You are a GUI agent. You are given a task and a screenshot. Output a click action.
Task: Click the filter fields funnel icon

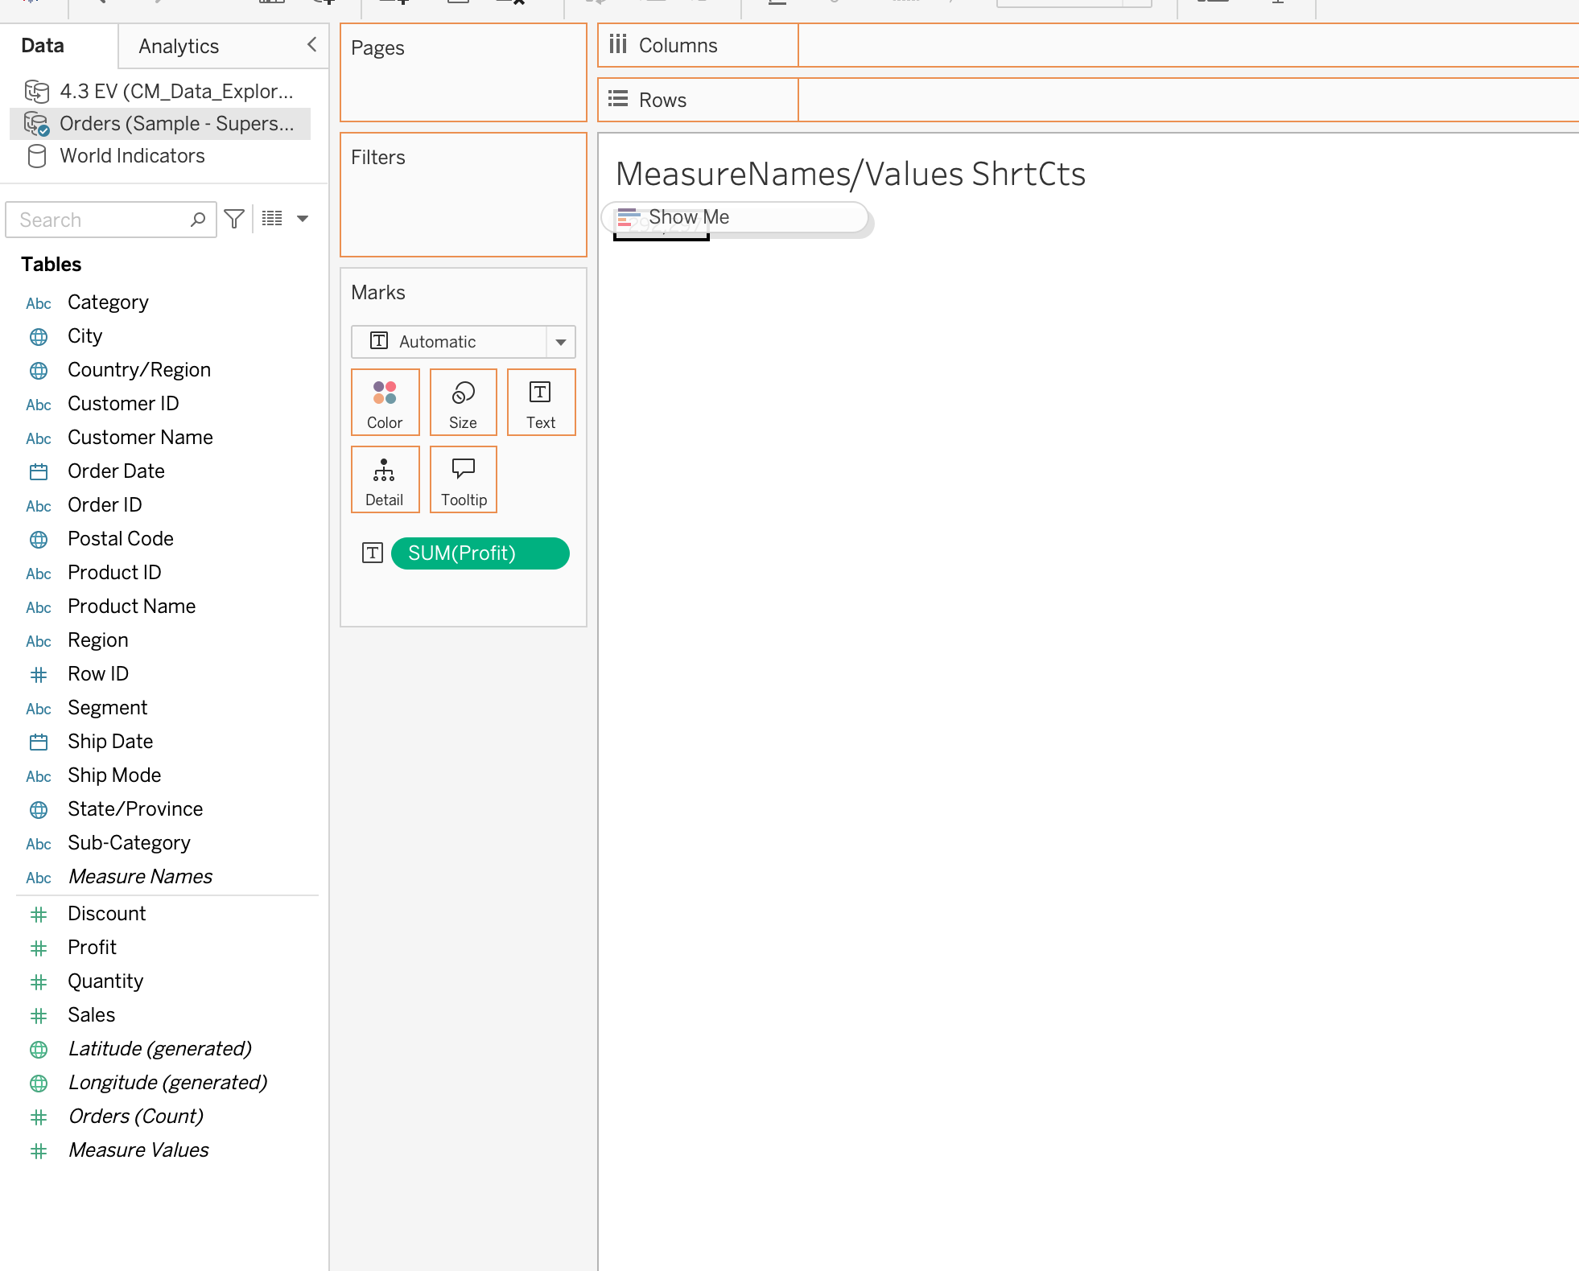pyautogui.click(x=234, y=219)
